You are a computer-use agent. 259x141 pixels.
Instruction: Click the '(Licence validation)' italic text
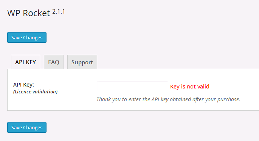pyautogui.click(x=35, y=91)
